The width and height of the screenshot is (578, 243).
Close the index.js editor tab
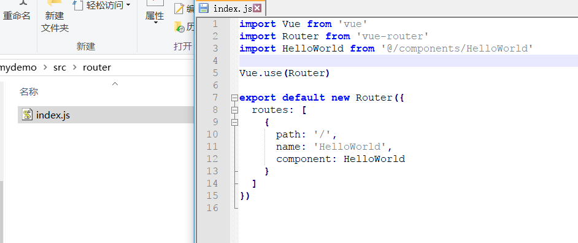pos(257,8)
